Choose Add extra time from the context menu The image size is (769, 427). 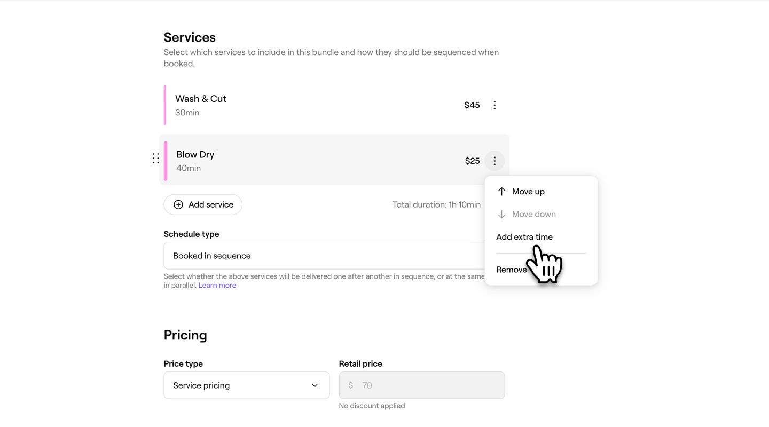(x=524, y=237)
